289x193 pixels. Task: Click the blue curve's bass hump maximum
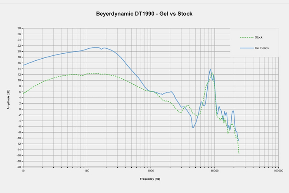pyautogui.click(x=96, y=47)
